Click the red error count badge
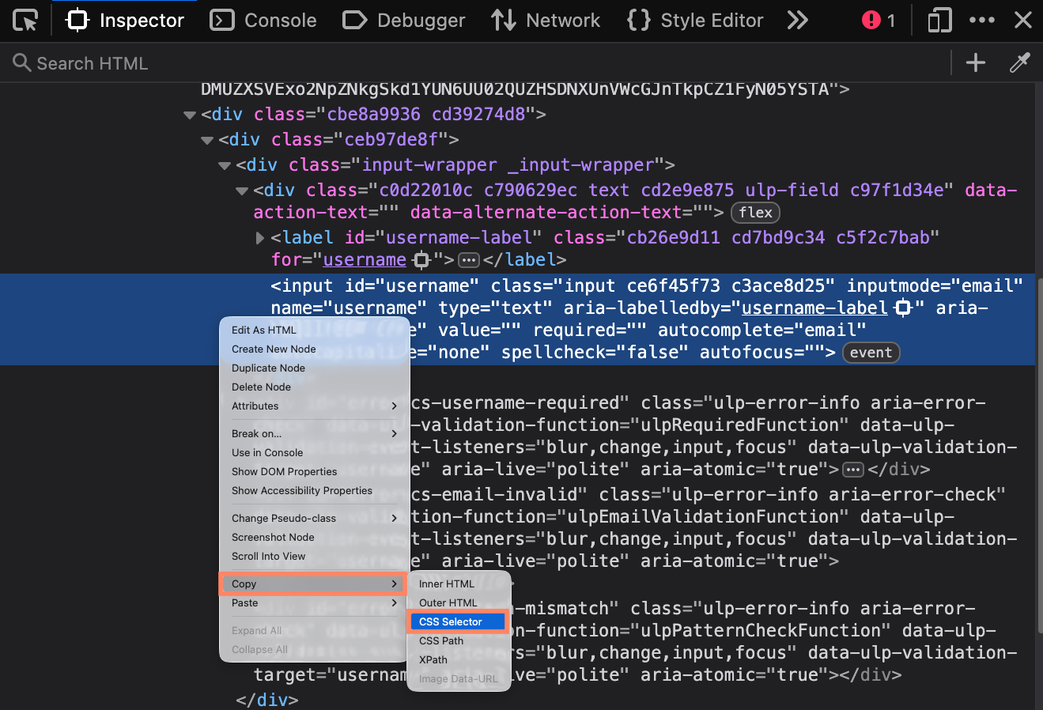This screenshot has height=710, width=1043. pos(878,21)
